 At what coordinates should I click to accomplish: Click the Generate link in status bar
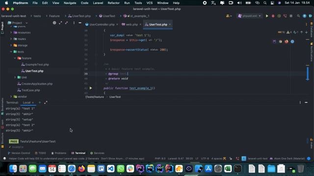pyautogui.click(x=94, y=158)
